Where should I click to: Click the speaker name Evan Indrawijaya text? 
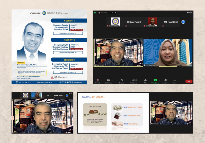coord(27,65)
